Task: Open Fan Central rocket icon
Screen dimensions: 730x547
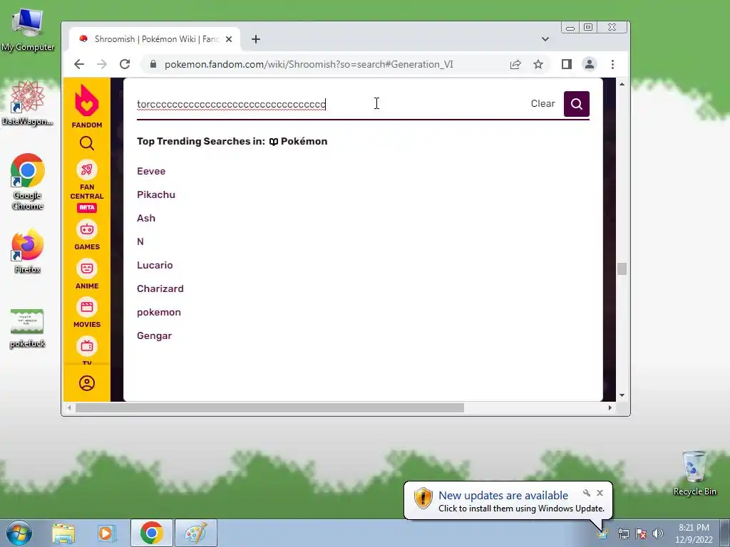Action: pyautogui.click(x=86, y=170)
